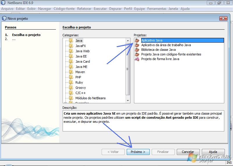Screen dimensions: 233x166
Task: Click the Java Card folder icon
Action: pyautogui.click(x=71, y=62)
